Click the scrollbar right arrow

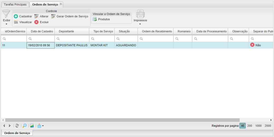271,120
